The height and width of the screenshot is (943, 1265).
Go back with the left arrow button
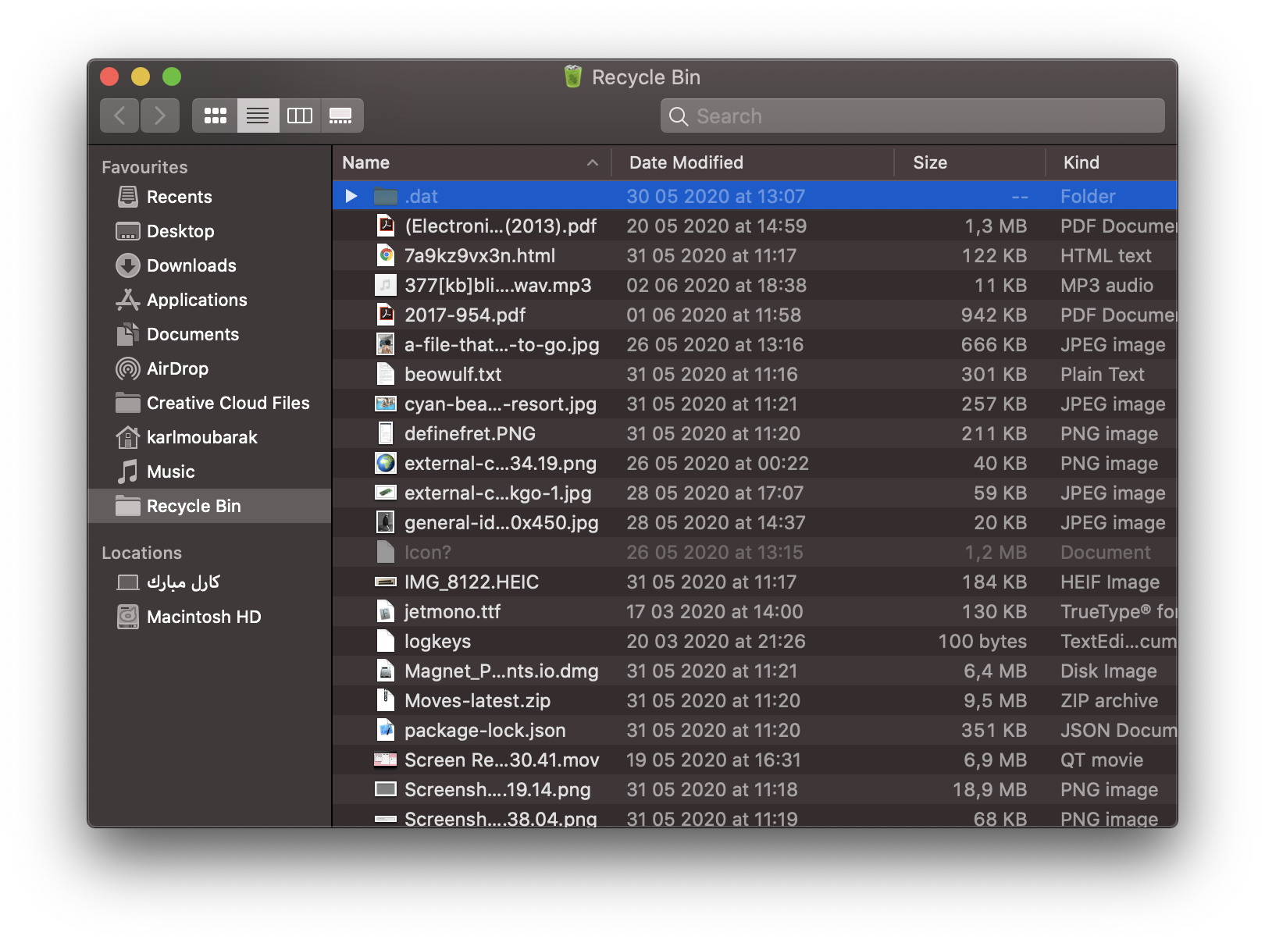coord(119,116)
